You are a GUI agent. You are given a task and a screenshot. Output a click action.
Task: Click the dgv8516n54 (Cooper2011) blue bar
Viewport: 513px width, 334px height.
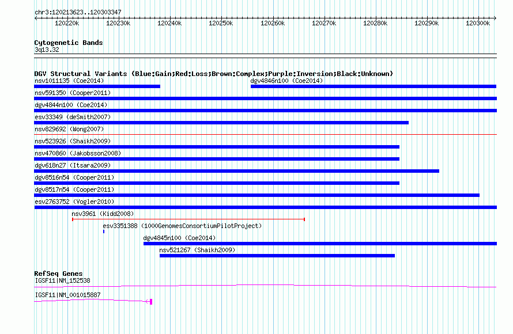217,183
